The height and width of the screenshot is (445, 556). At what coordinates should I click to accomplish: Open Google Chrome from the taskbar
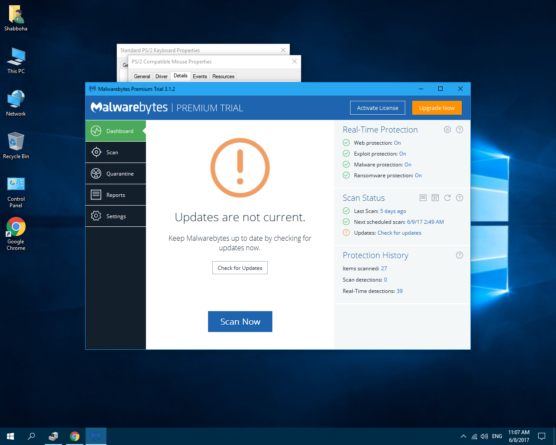click(x=75, y=436)
